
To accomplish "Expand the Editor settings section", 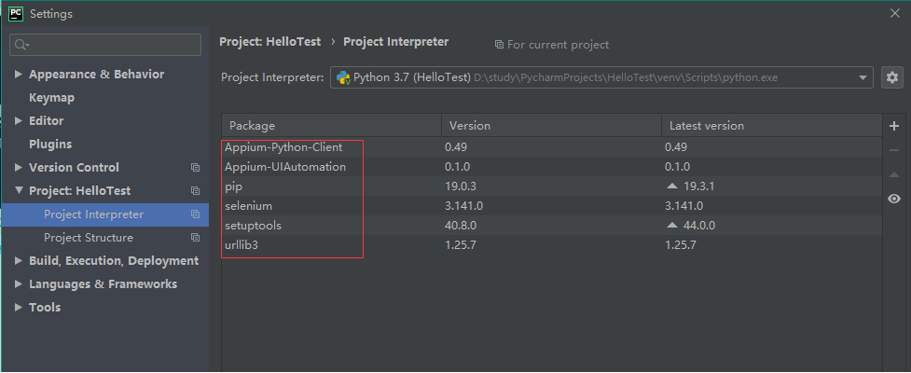I will (x=19, y=121).
